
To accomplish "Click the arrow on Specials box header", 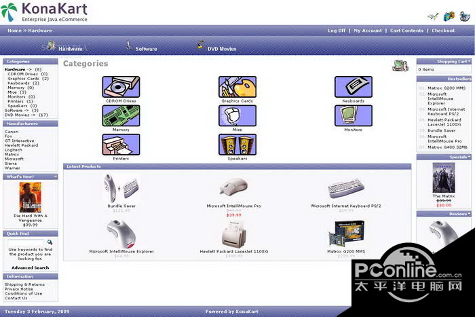I will (470, 156).
